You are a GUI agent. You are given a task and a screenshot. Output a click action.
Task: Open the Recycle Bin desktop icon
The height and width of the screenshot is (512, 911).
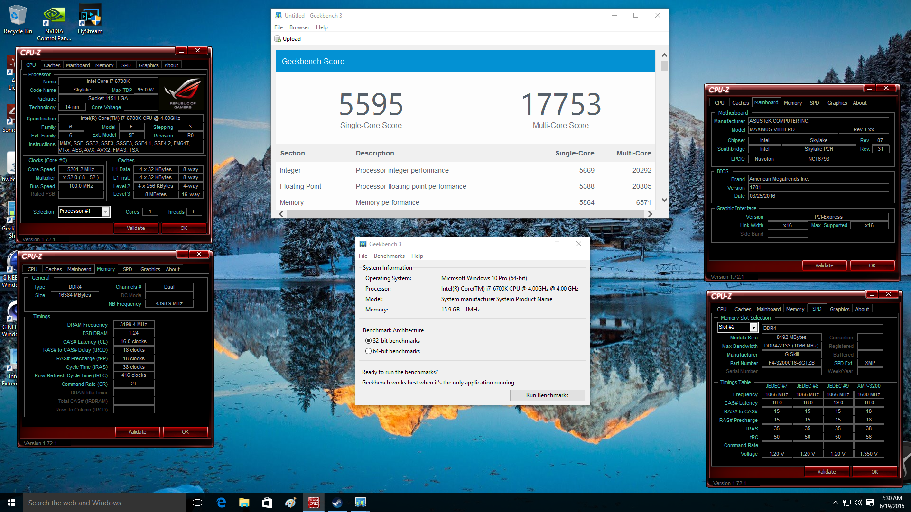(18, 20)
